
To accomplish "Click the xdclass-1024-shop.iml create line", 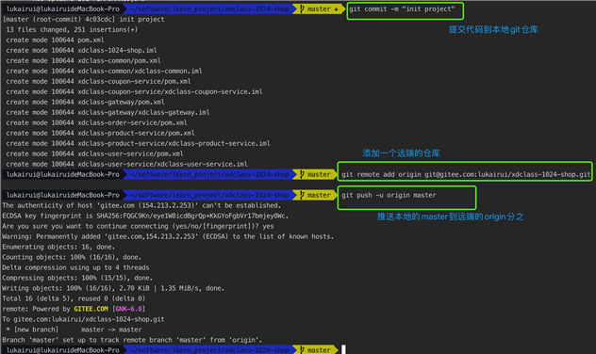I will (81, 50).
